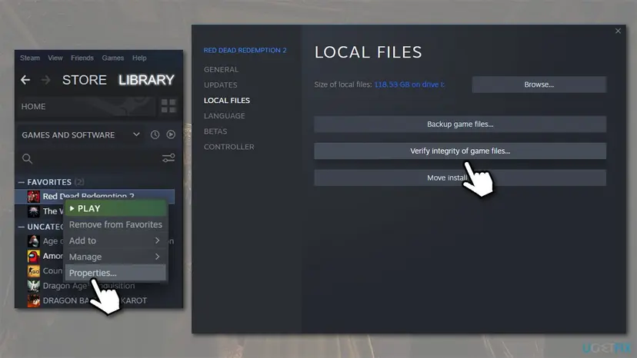Open advanced filter sliders icon
637x358 pixels.
click(168, 158)
